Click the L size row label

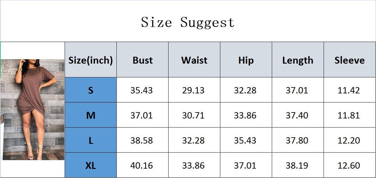(x=91, y=140)
